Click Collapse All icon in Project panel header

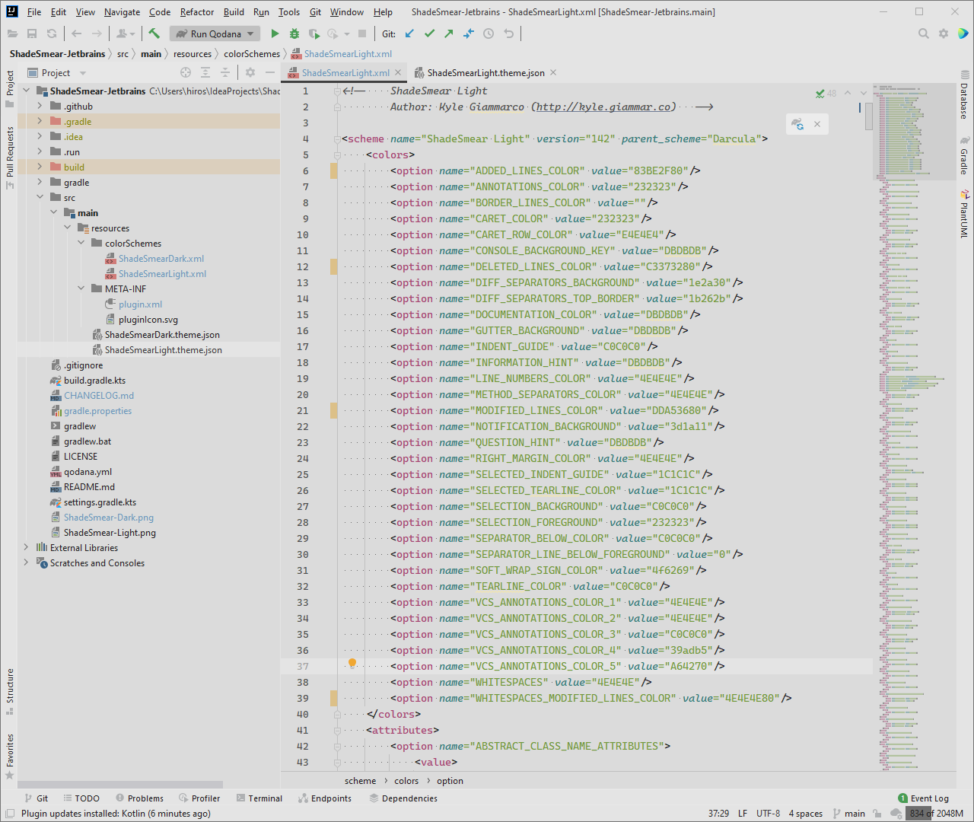tap(225, 72)
